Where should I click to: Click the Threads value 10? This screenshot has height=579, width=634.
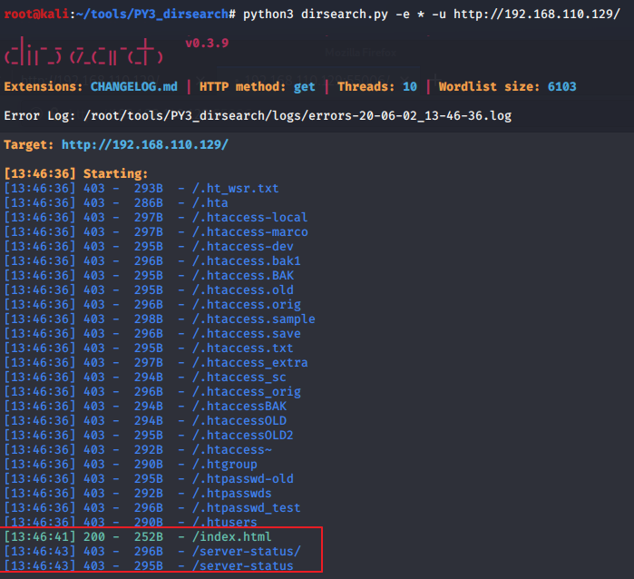(410, 86)
